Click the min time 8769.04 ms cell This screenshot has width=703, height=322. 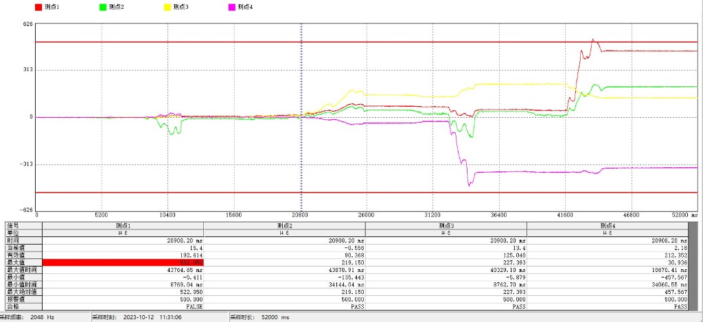(x=123, y=284)
